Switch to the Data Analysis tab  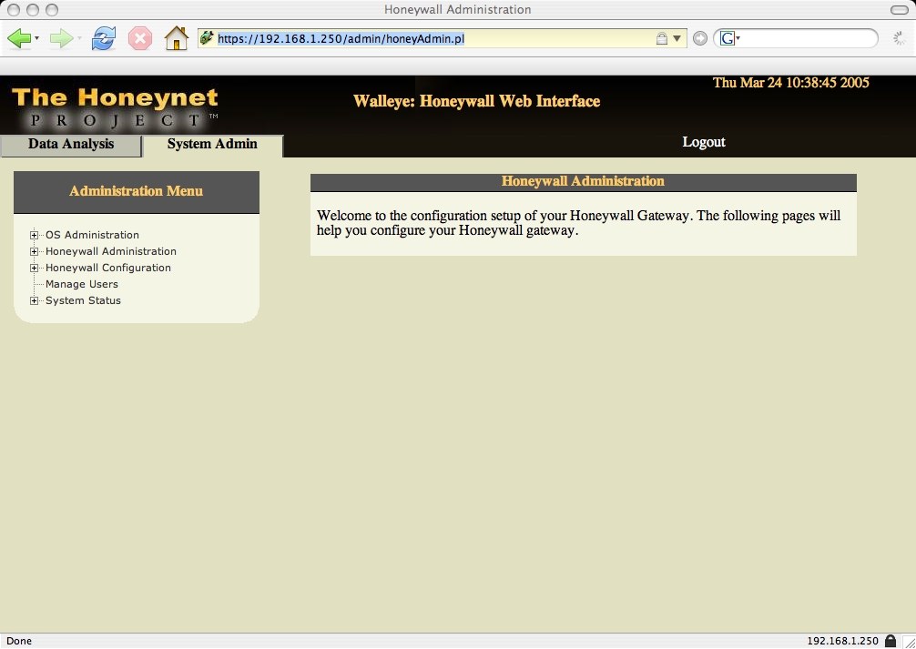[71, 145]
